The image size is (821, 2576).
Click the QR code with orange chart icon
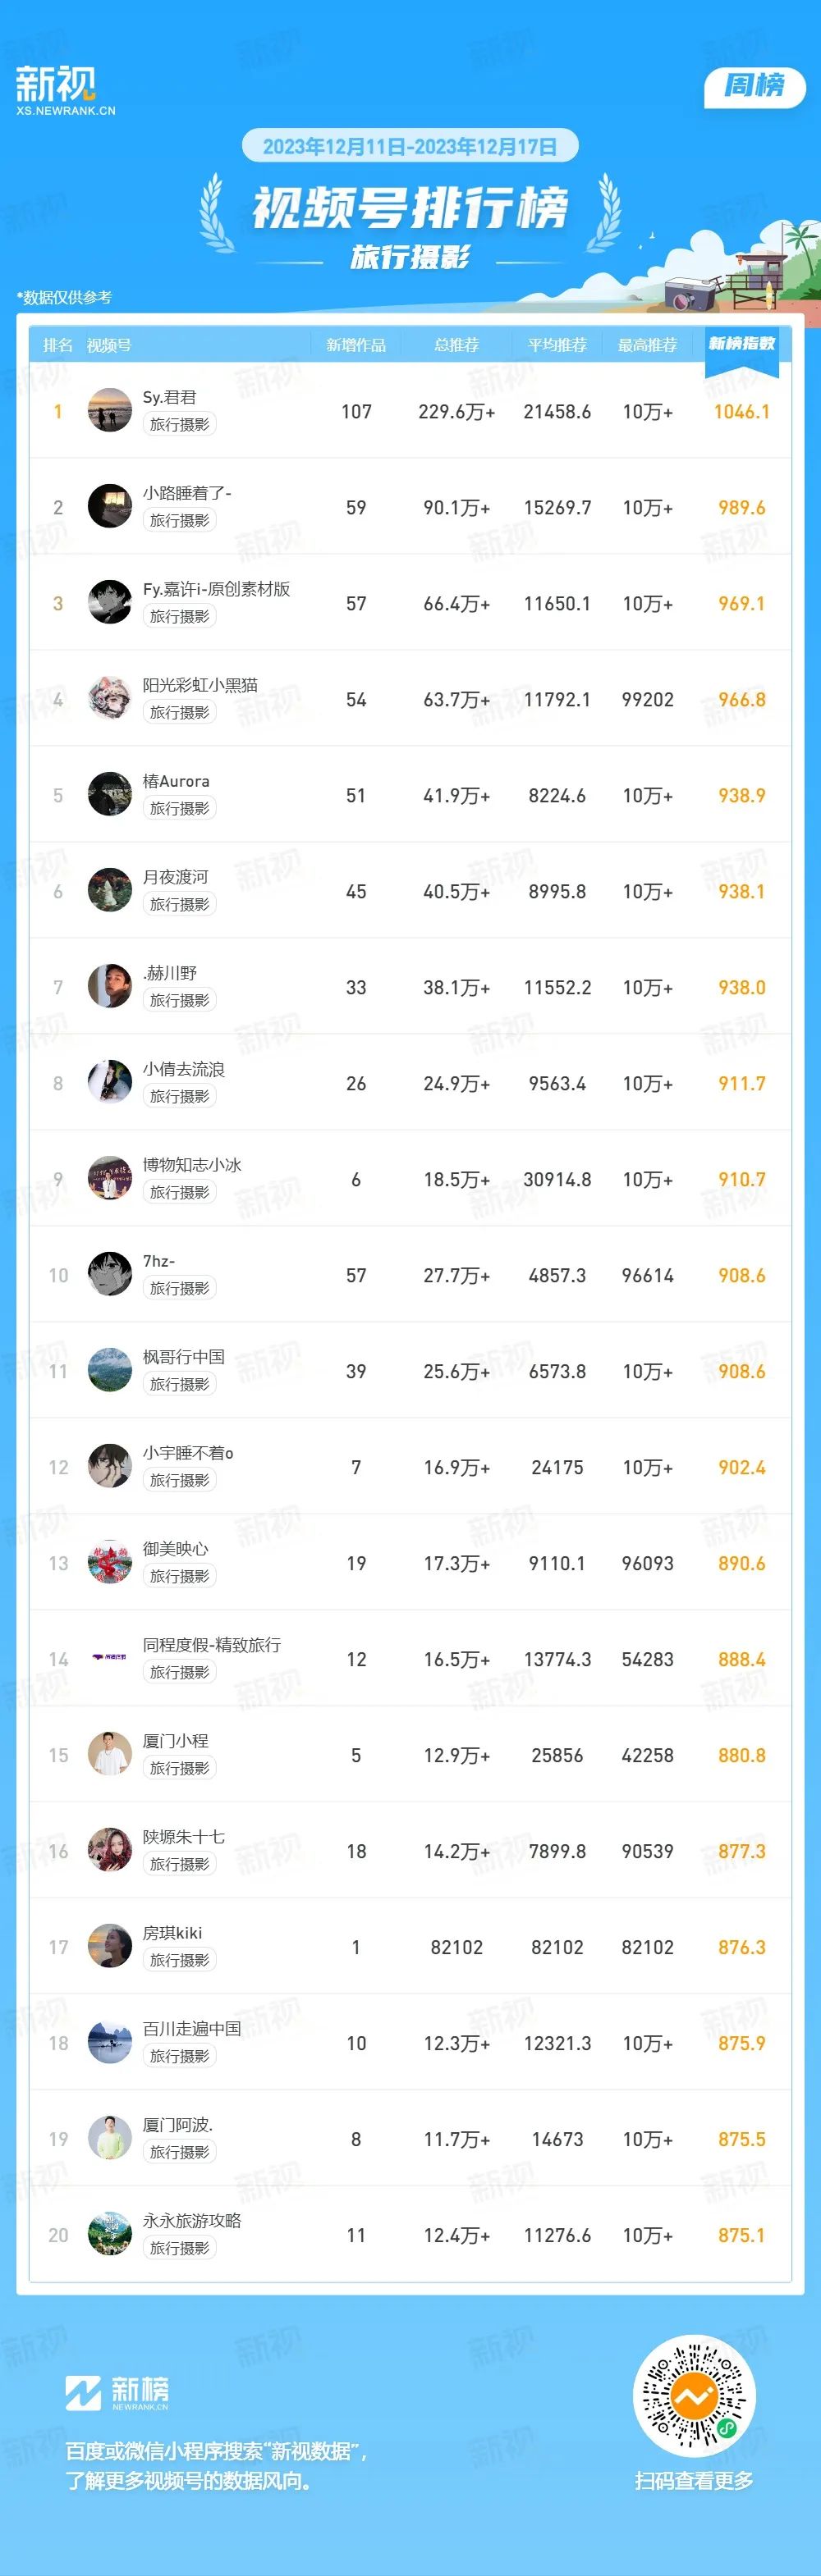coord(694,2396)
